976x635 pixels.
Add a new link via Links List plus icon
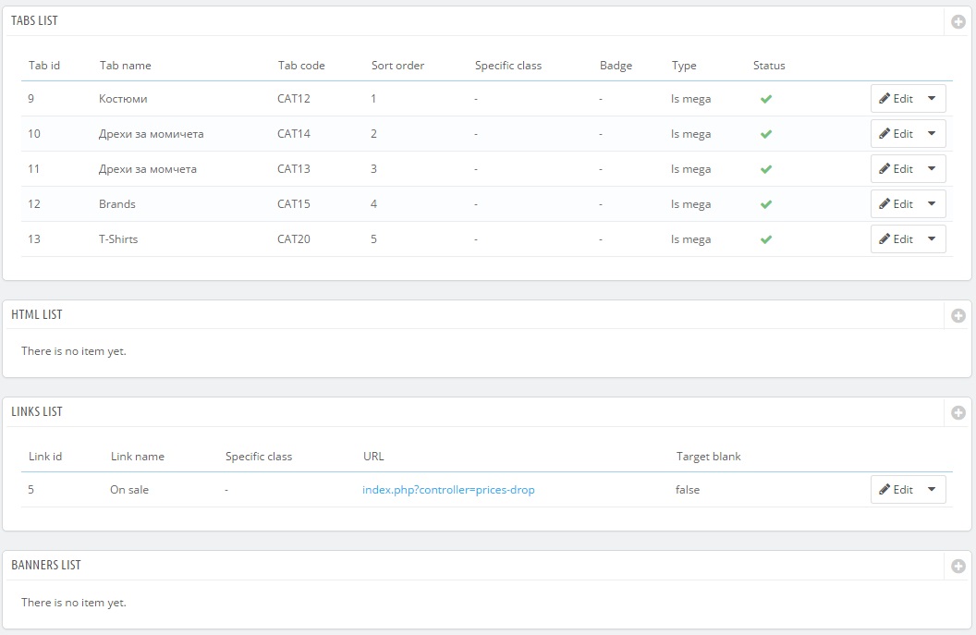(x=958, y=412)
